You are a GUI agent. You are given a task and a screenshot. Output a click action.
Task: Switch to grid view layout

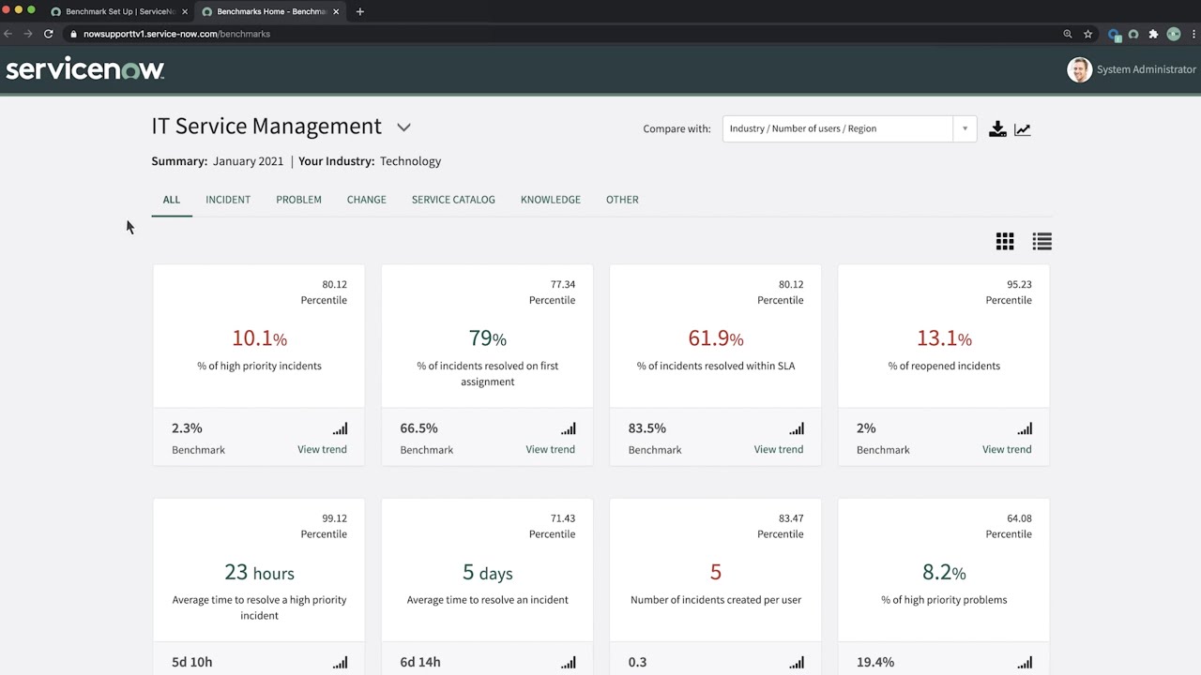(1005, 241)
